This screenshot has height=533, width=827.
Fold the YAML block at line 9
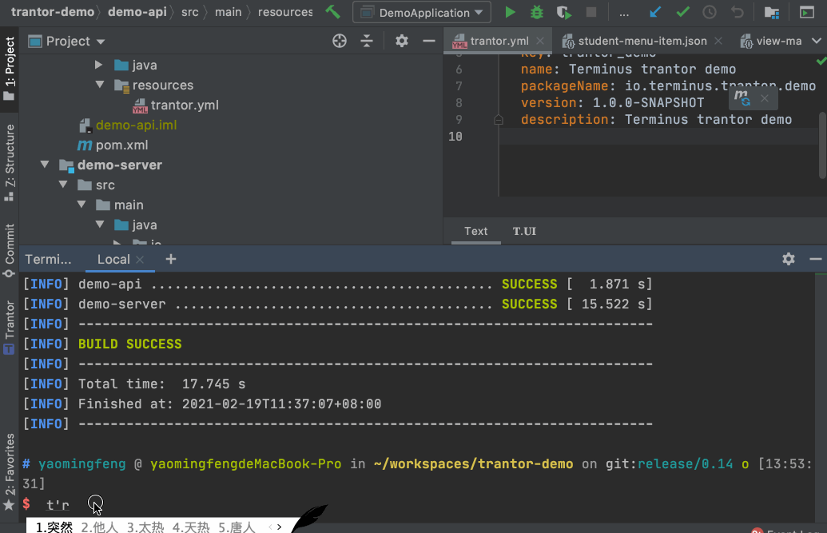tap(498, 120)
